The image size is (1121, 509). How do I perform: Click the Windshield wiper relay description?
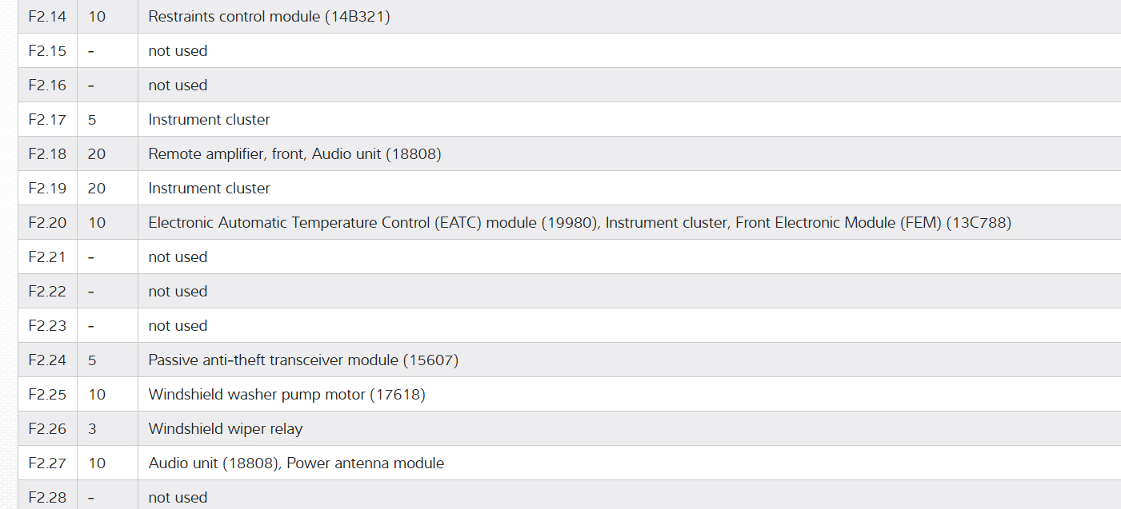coord(226,428)
